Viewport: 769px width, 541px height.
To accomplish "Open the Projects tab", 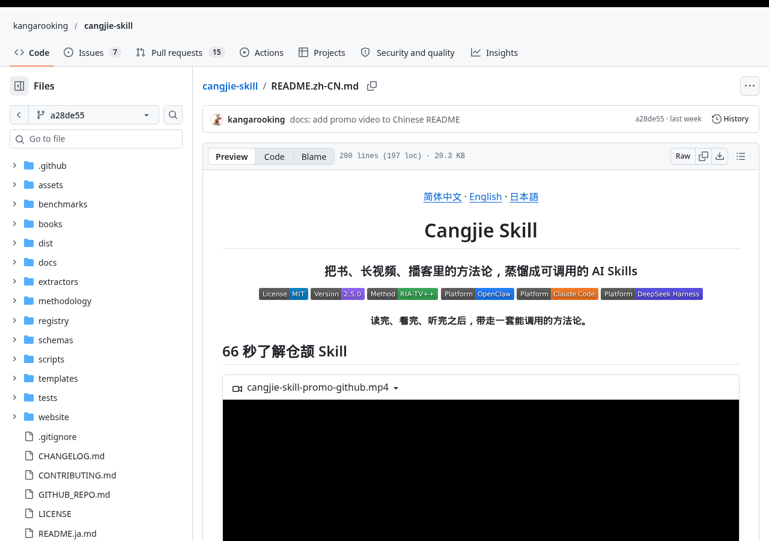I will tap(322, 52).
